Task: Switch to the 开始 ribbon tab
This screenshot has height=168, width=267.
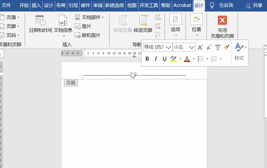Action: tap(24, 5)
